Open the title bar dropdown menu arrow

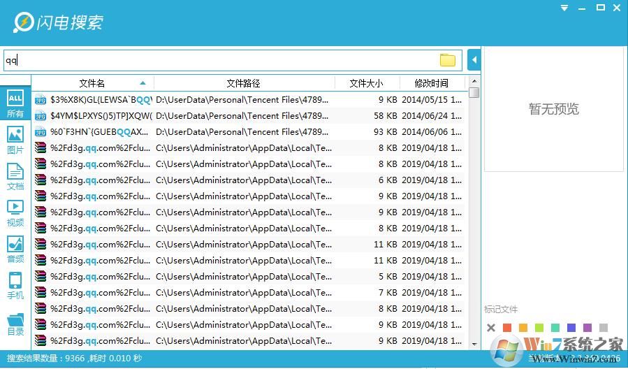pos(564,8)
